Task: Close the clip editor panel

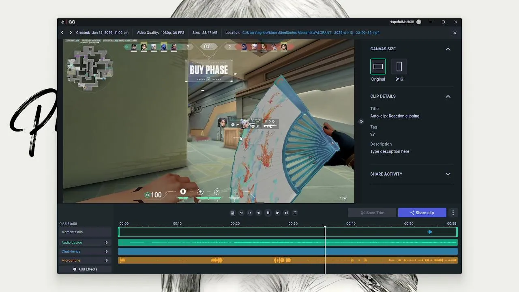Action: click(455, 32)
